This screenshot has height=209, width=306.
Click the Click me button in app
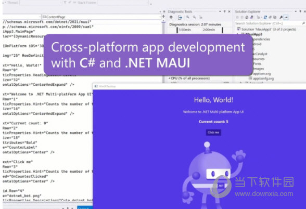[213, 133]
